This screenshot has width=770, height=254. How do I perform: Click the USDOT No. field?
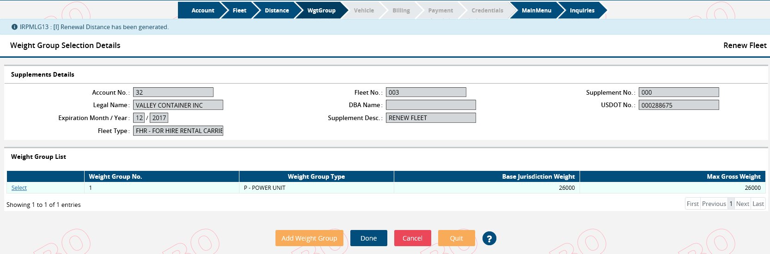coord(678,105)
